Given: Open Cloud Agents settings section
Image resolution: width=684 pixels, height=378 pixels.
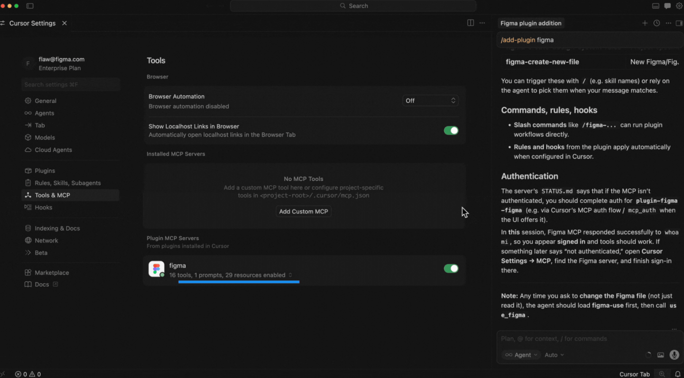Looking at the screenshot, I should [70, 149].
